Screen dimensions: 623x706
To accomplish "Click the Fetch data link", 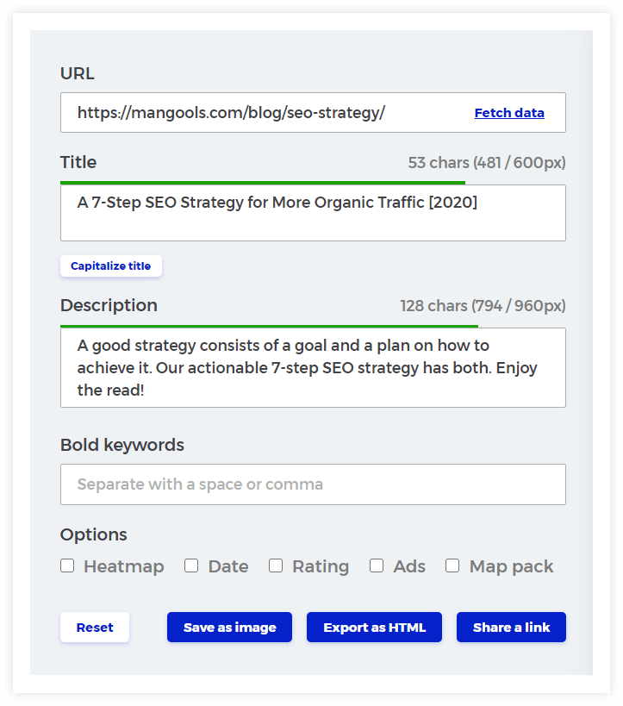I will pyautogui.click(x=509, y=112).
